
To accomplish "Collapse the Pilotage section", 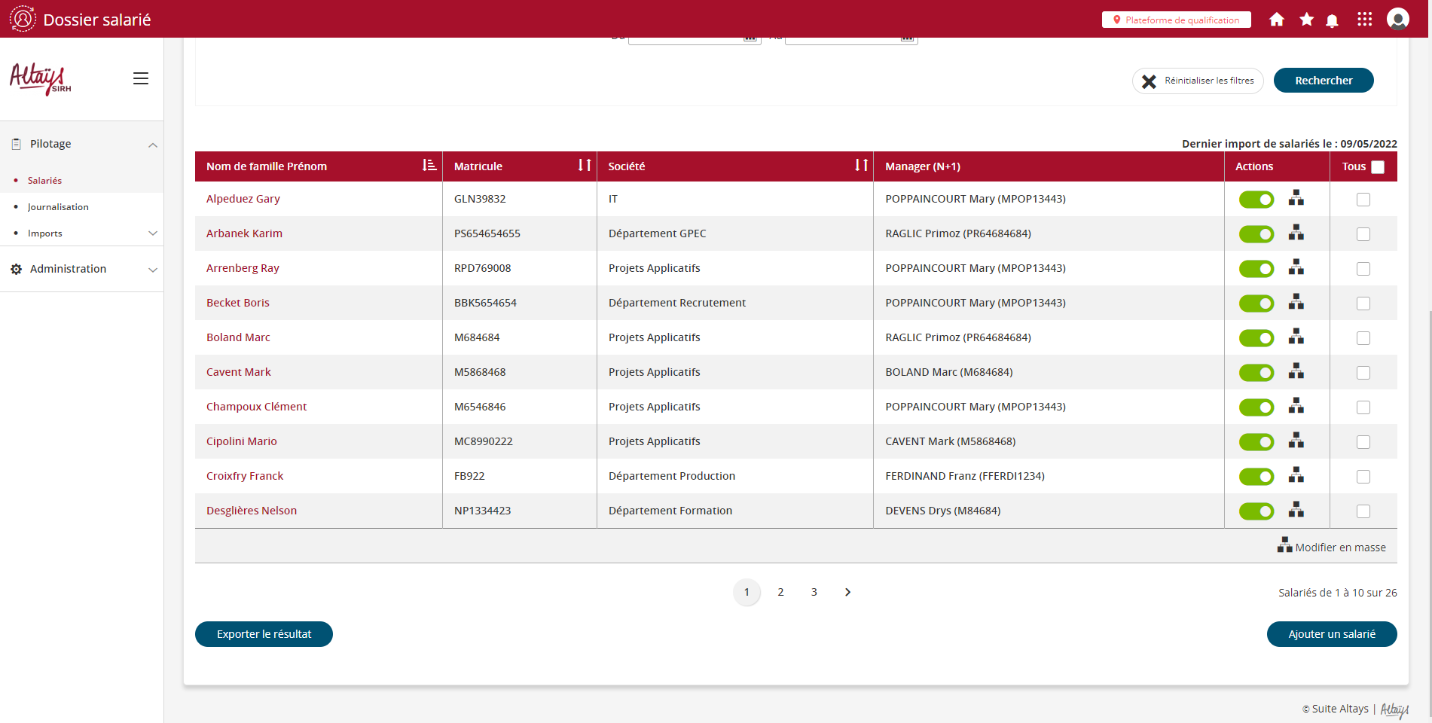I will point(153,145).
